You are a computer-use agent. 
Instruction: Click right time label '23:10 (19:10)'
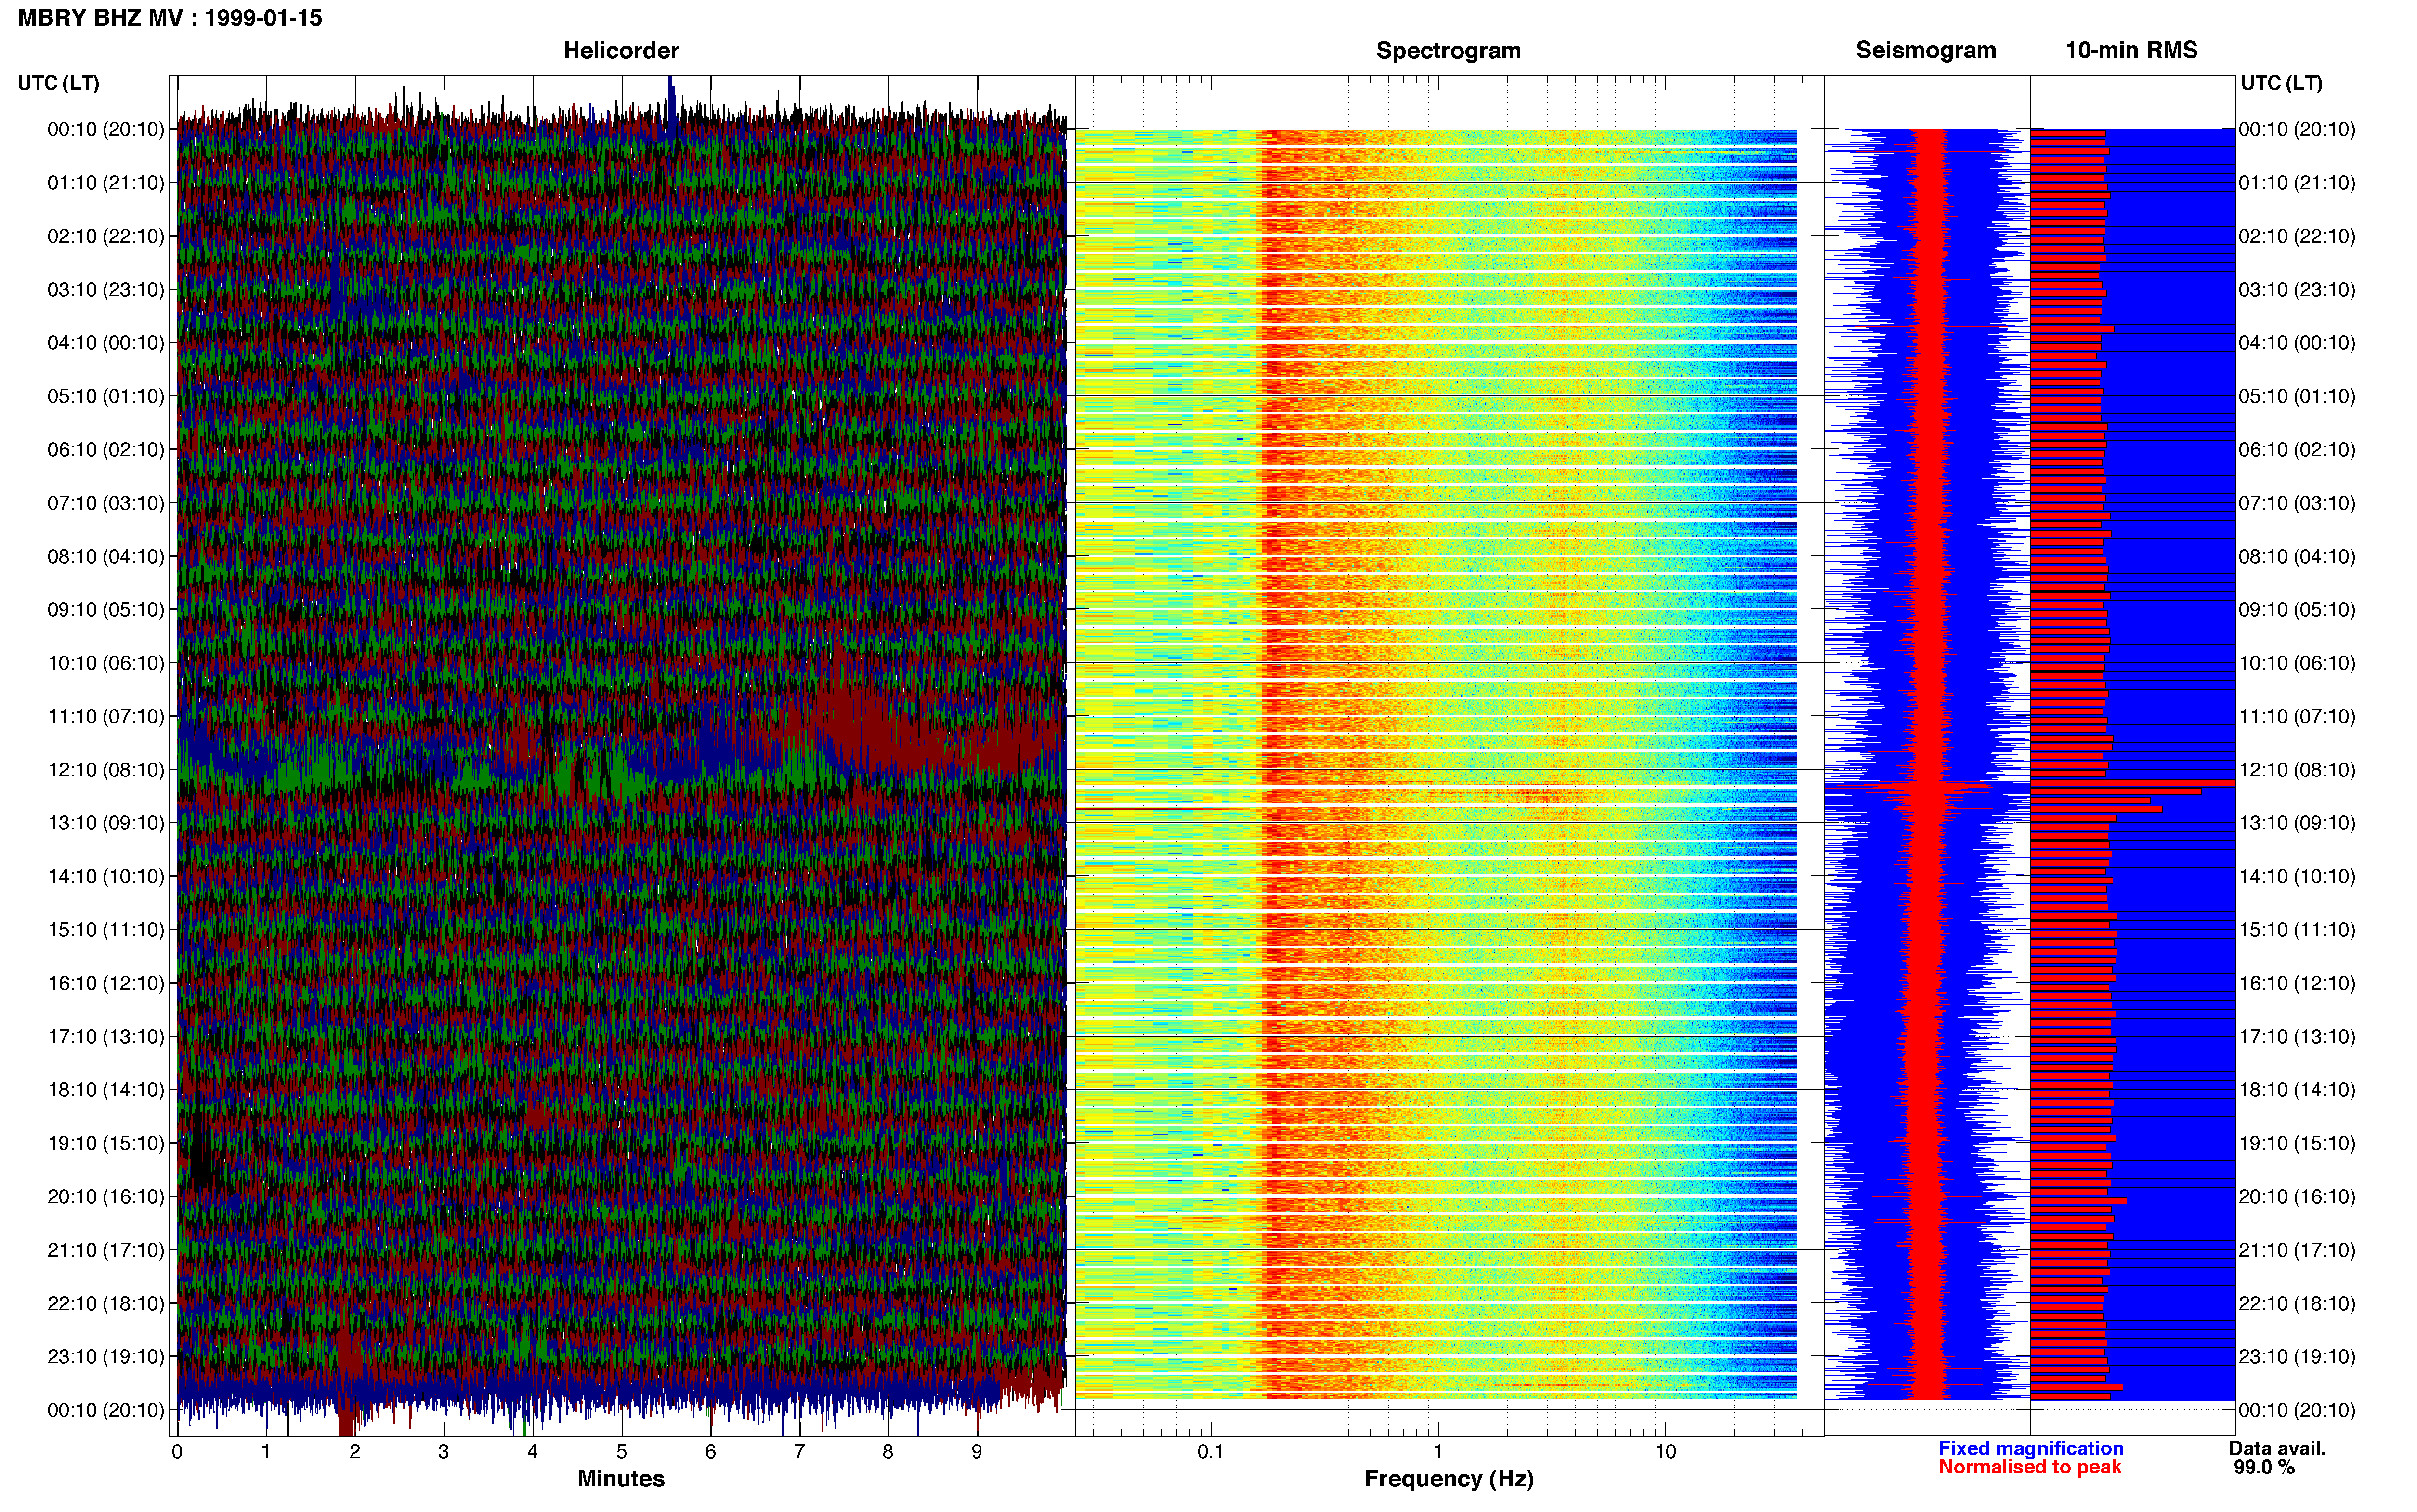click(2297, 1357)
